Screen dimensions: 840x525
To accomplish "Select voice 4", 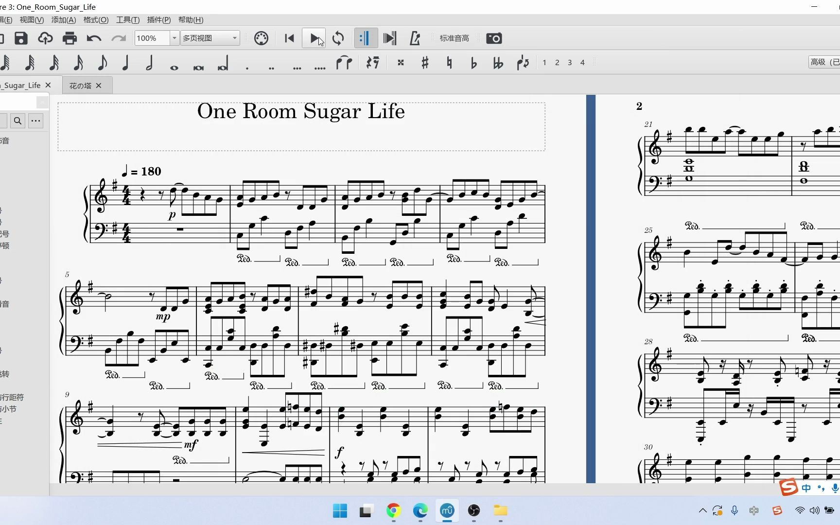I will coord(582,63).
